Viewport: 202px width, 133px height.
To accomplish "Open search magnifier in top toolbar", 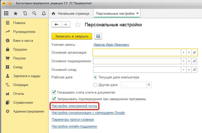I will pos(34,13).
